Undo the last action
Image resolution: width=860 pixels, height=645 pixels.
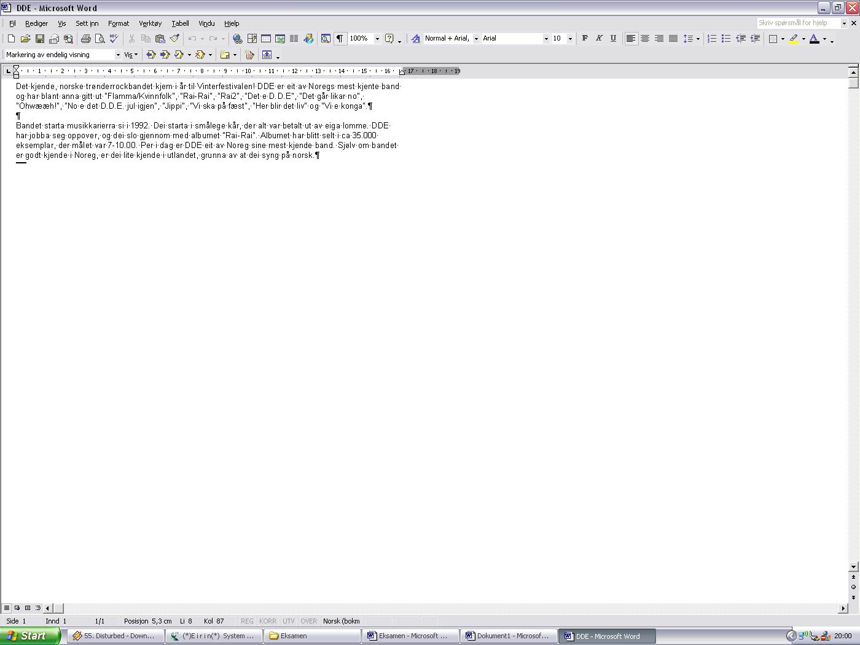[x=192, y=39]
